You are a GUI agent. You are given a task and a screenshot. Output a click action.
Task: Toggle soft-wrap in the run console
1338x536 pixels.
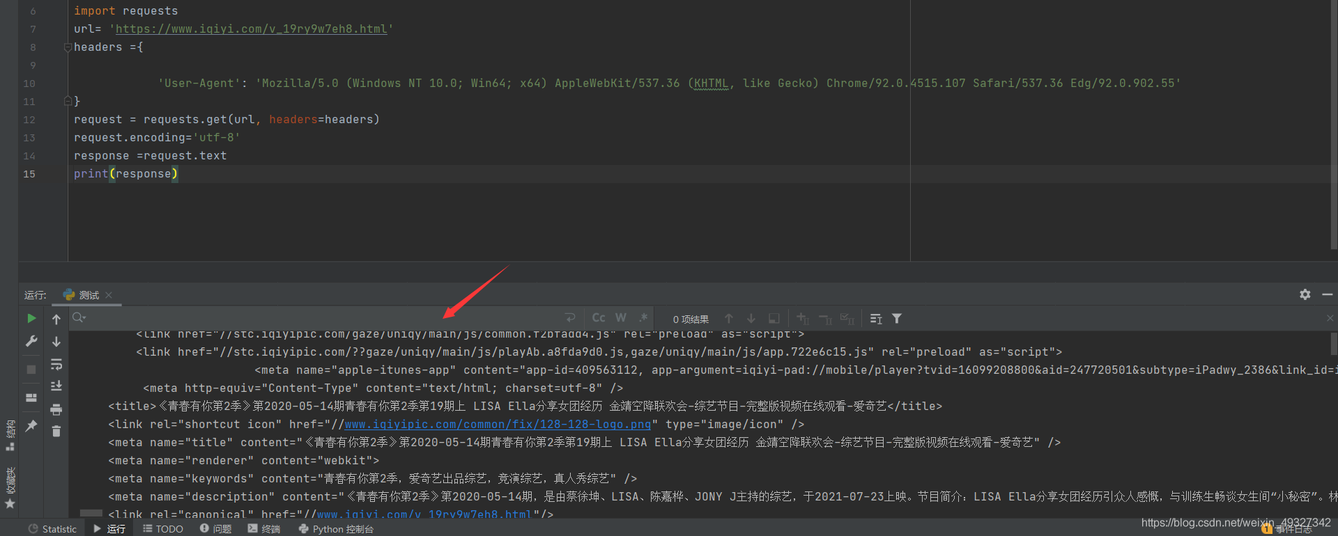56,364
